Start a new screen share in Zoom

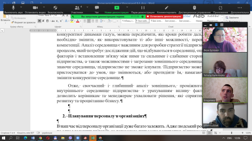(x=117, y=9)
